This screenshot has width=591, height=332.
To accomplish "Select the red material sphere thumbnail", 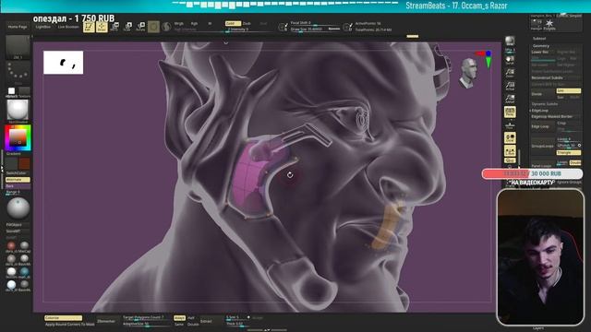I will click(x=11, y=245).
